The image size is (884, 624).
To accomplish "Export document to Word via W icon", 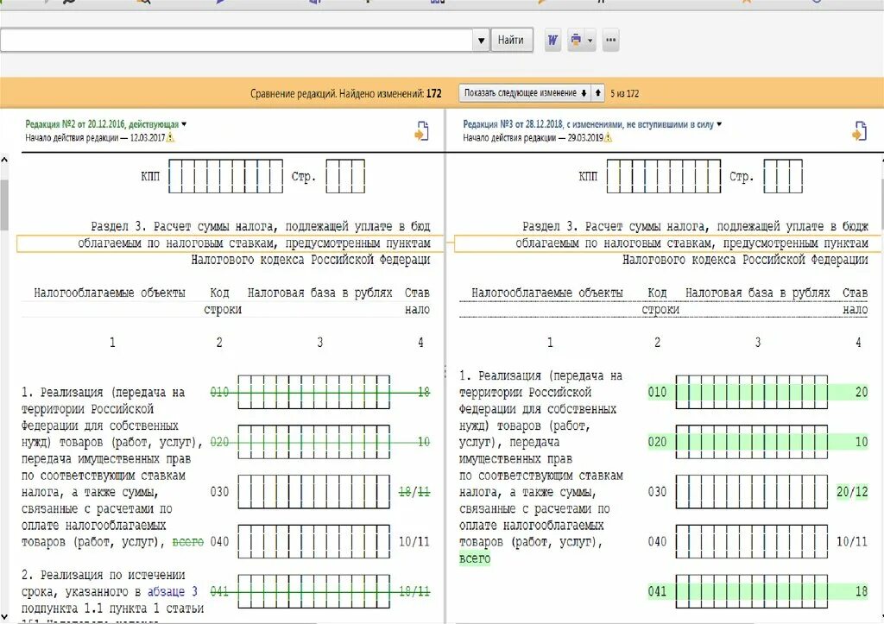I will click(x=552, y=40).
